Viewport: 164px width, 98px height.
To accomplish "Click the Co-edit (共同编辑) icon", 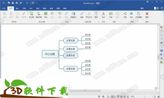I will pyautogui.click(x=139, y=14).
